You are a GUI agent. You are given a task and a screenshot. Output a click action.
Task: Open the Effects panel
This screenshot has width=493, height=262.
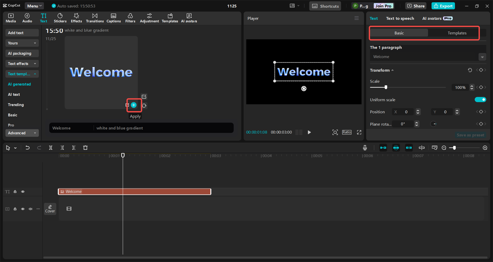coord(76,18)
